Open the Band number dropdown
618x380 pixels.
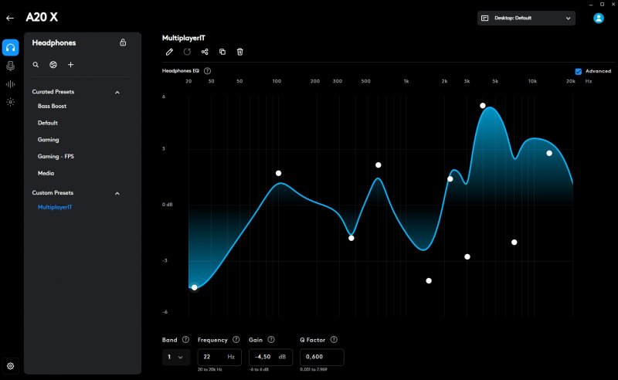point(176,357)
